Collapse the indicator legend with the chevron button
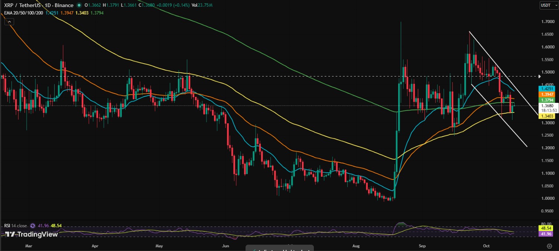 (x=9, y=22)
